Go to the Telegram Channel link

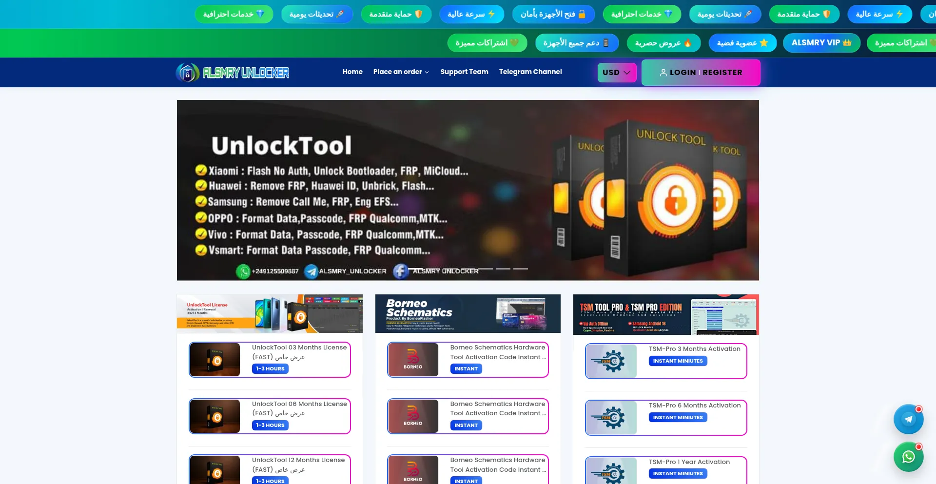tap(530, 72)
